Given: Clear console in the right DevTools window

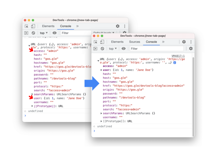Looking at the screenshot, I should point(103,49).
